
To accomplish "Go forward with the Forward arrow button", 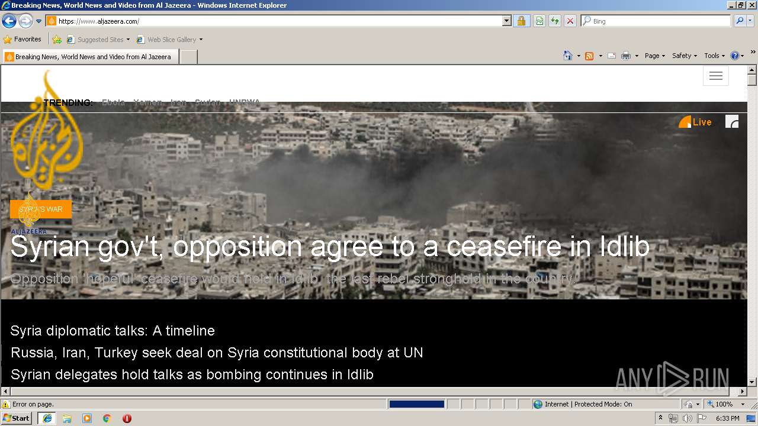I will [25, 21].
